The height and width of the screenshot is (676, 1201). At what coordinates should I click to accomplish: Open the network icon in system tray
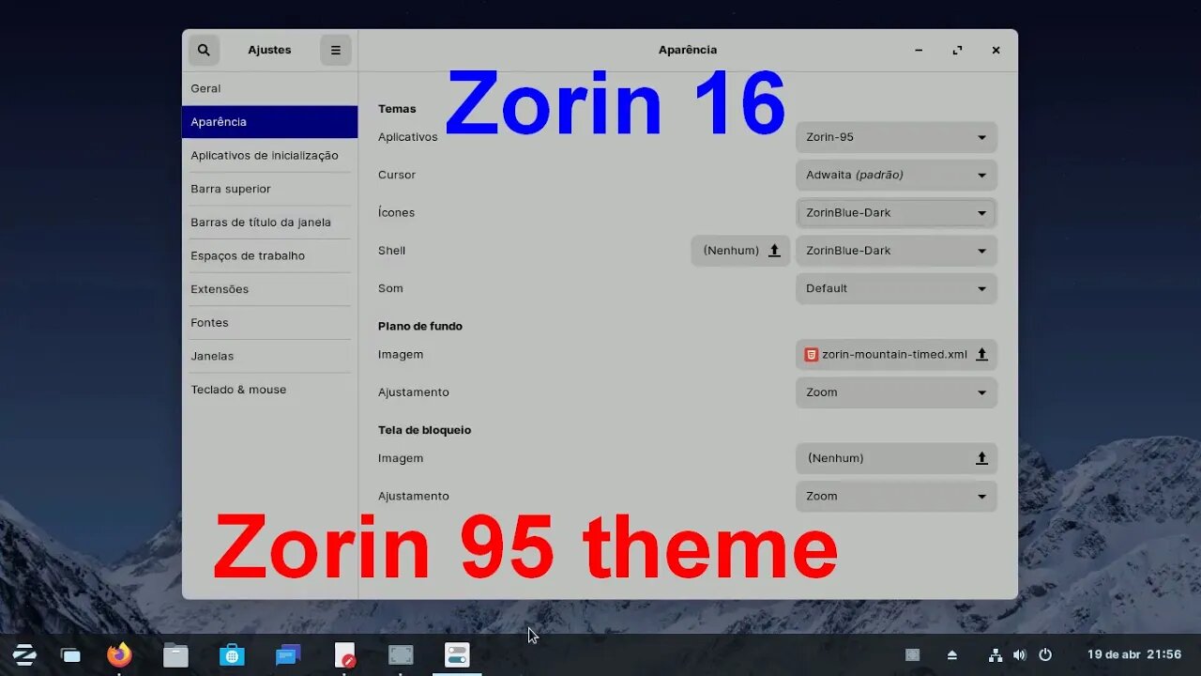click(996, 655)
